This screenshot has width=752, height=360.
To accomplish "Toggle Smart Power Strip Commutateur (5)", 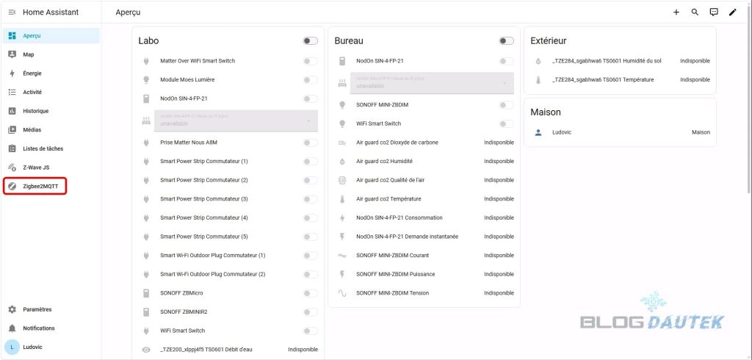I will point(311,237).
